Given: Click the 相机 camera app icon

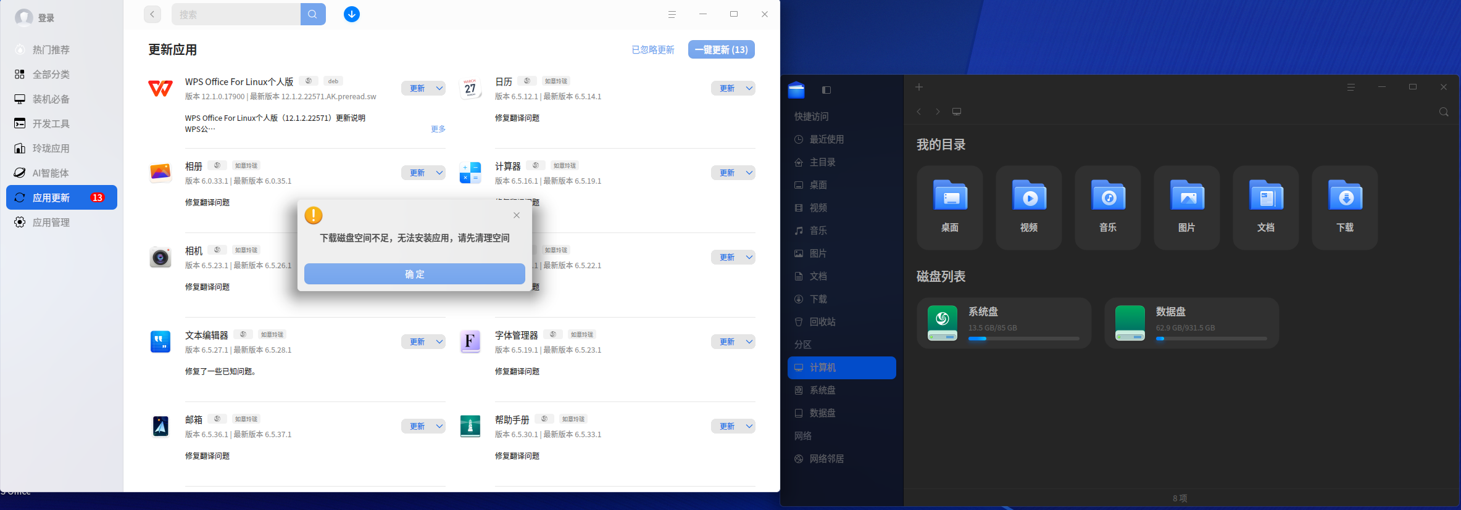Looking at the screenshot, I should (160, 257).
